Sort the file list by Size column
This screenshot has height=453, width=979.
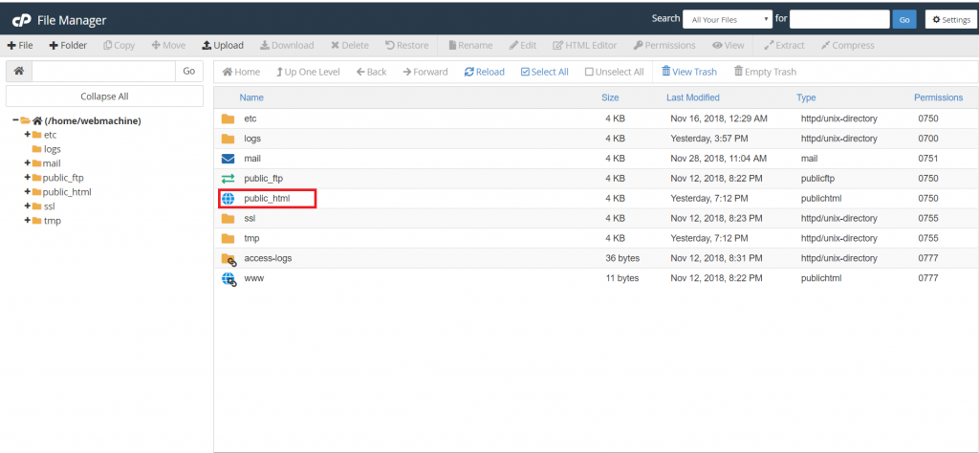610,97
